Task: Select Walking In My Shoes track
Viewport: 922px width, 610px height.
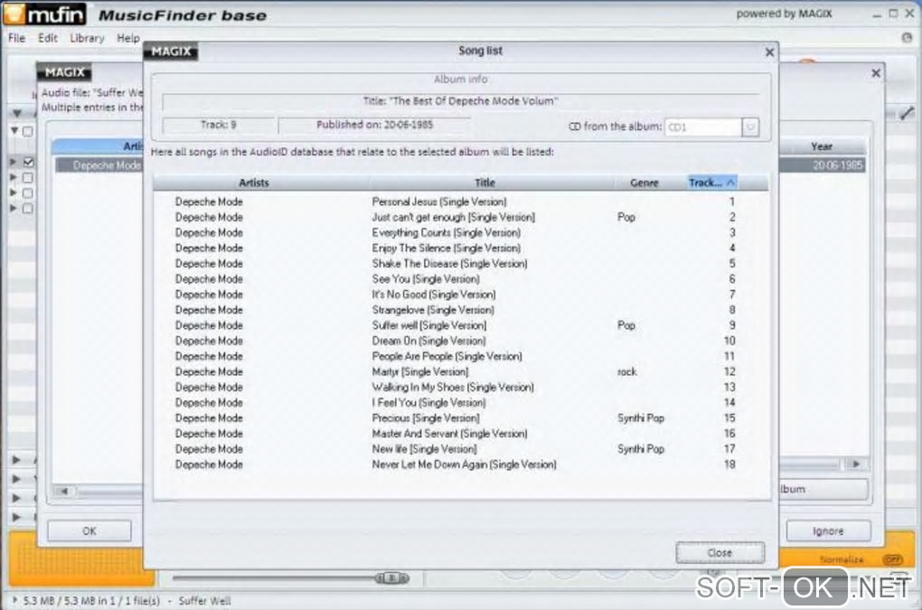Action: pyautogui.click(x=460, y=388)
